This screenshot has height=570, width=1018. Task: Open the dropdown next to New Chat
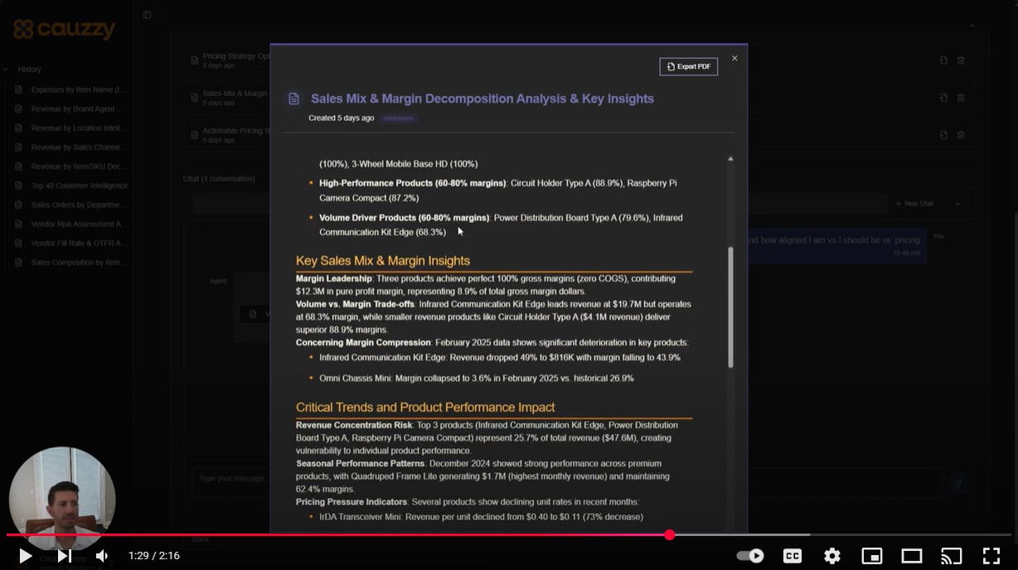[957, 204]
